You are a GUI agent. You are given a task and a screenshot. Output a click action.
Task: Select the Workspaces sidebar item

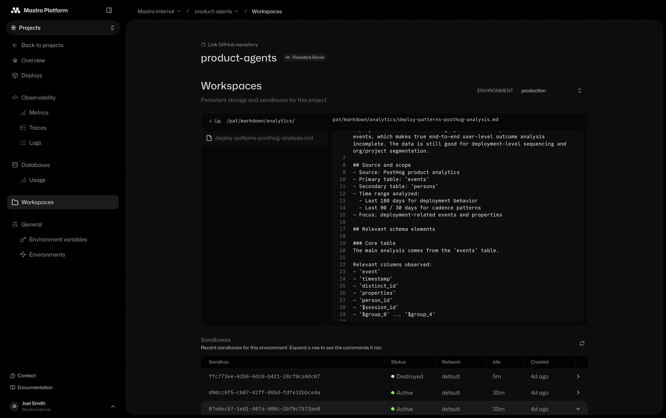click(63, 202)
